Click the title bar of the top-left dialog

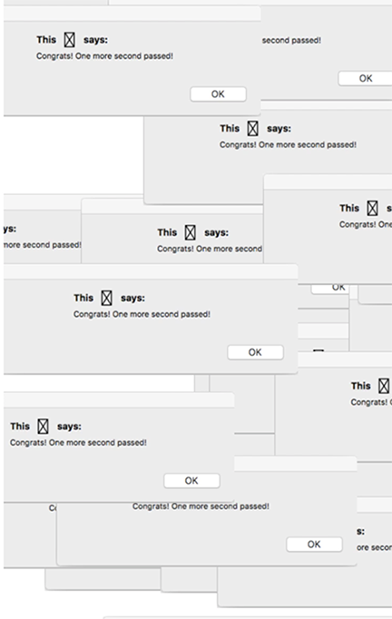coord(132,14)
